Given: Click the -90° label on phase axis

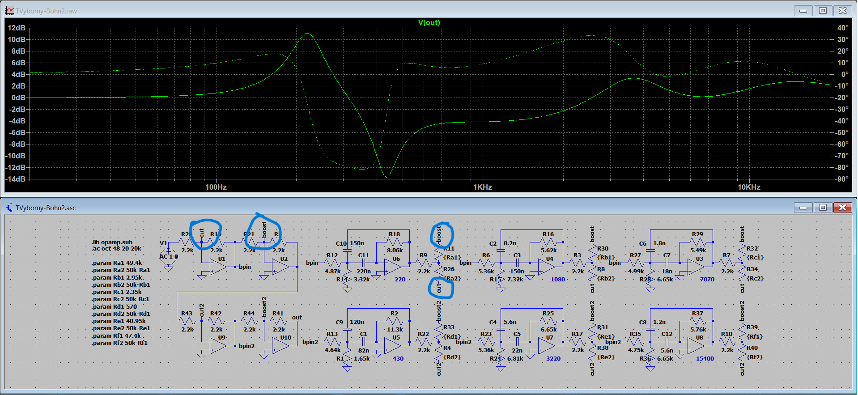Looking at the screenshot, I should click(x=842, y=179).
